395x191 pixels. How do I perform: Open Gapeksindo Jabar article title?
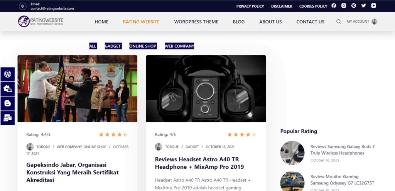coord(73,173)
